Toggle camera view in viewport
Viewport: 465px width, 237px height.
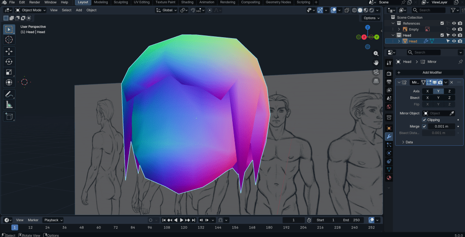coord(376,72)
